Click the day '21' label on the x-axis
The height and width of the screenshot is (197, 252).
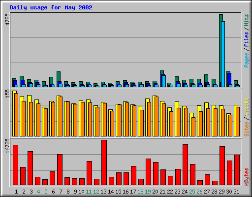pyautogui.click(x=162, y=192)
